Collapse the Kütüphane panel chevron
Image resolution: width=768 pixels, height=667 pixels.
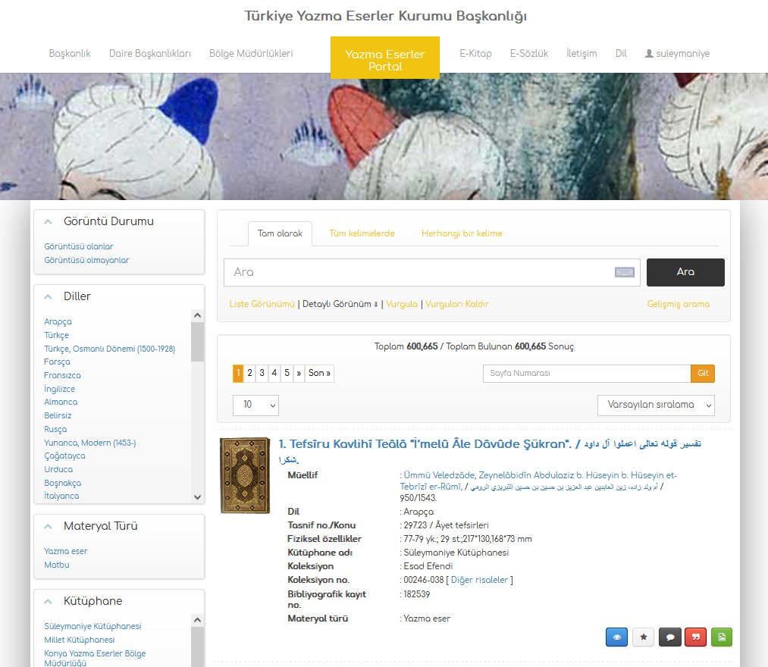(48, 601)
